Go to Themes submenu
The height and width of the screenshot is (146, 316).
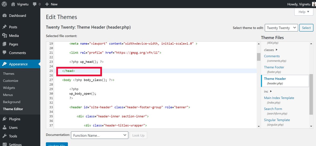pos(9,74)
